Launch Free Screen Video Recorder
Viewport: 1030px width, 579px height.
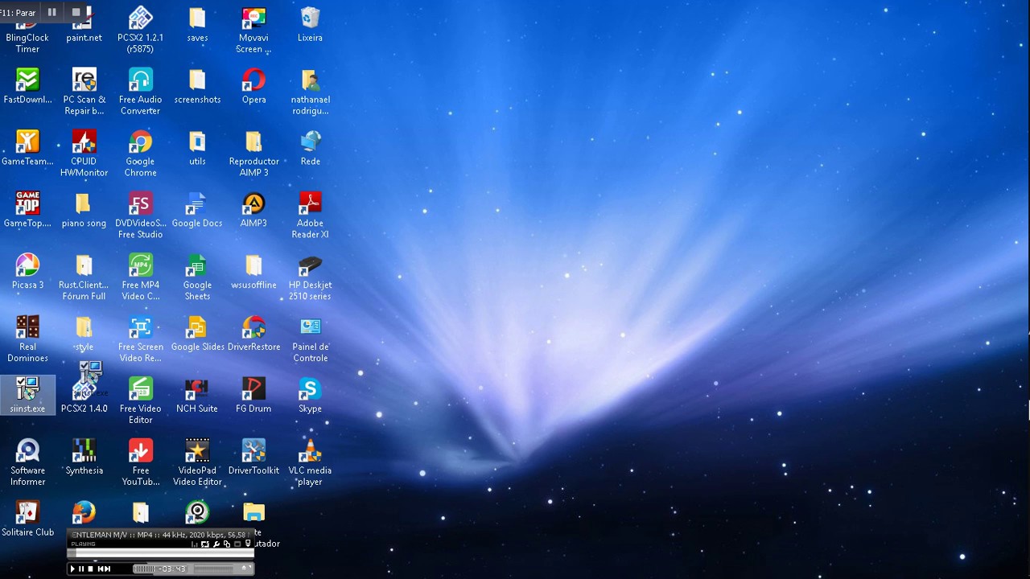tap(140, 339)
